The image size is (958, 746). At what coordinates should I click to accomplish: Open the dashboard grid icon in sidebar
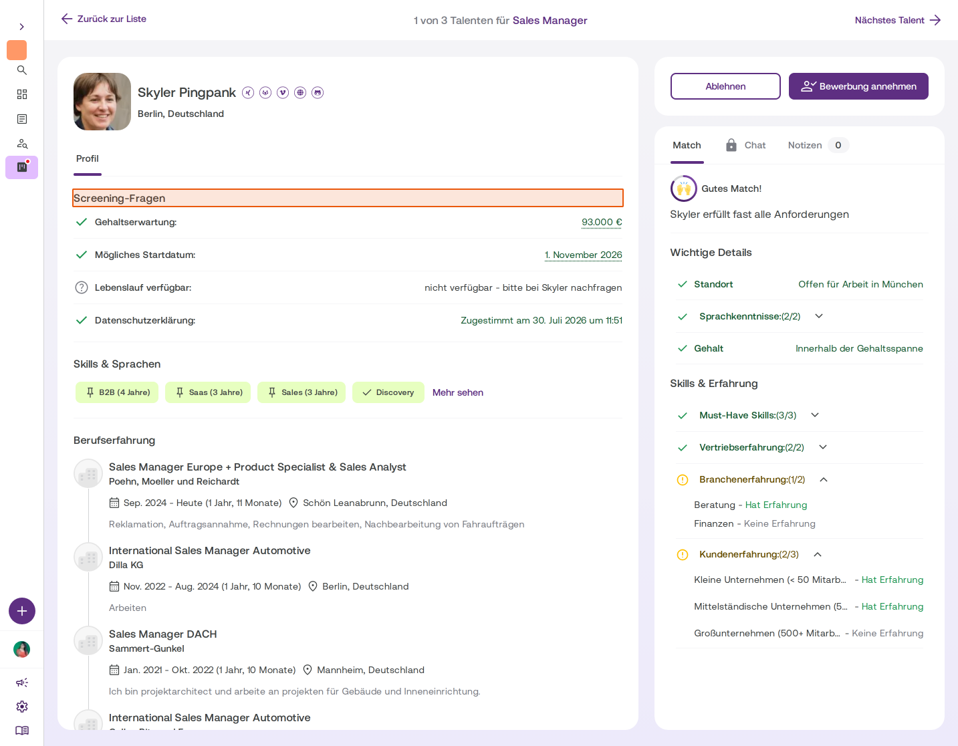[22, 94]
